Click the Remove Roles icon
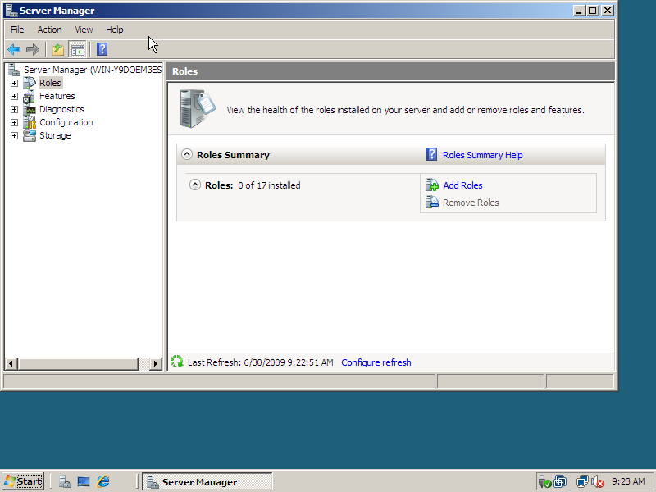 point(432,202)
